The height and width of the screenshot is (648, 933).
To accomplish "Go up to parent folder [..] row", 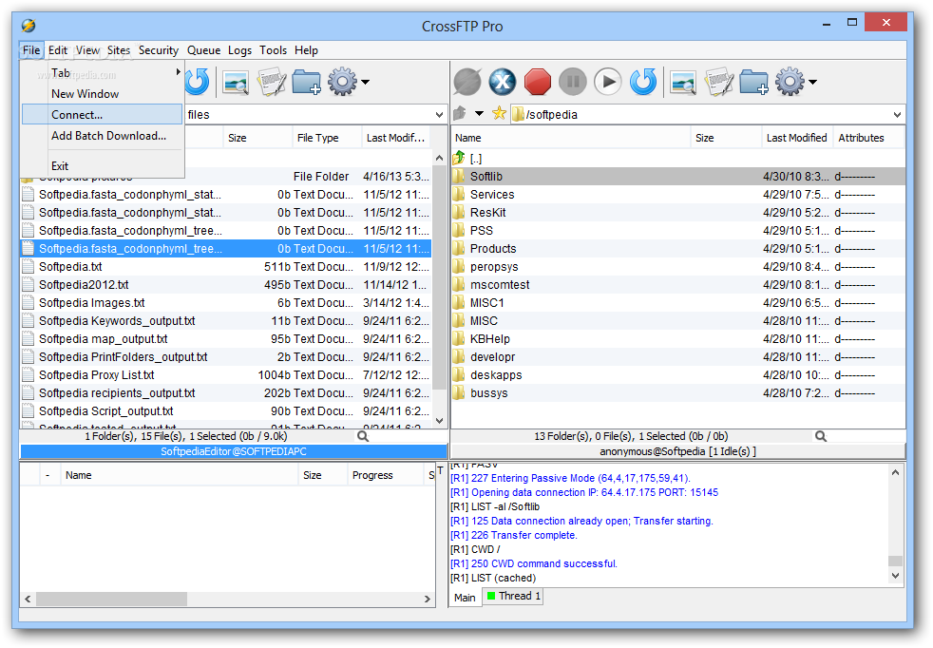I will coord(678,159).
